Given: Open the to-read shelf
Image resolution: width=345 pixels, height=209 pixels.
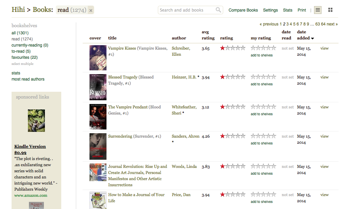Looking at the screenshot, I should pyautogui.click(x=21, y=51).
